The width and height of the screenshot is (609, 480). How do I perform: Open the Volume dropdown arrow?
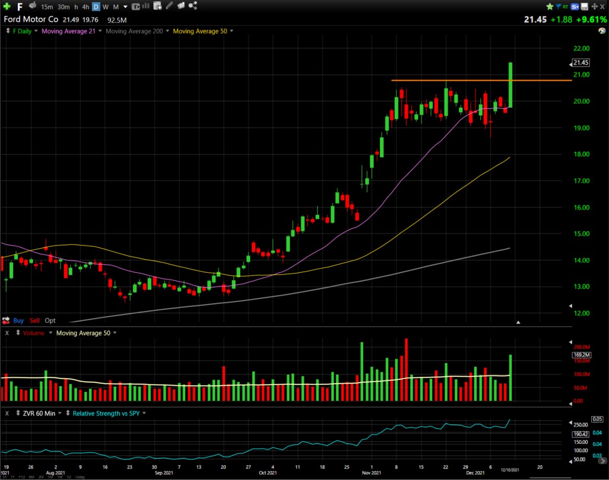click(51, 333)
